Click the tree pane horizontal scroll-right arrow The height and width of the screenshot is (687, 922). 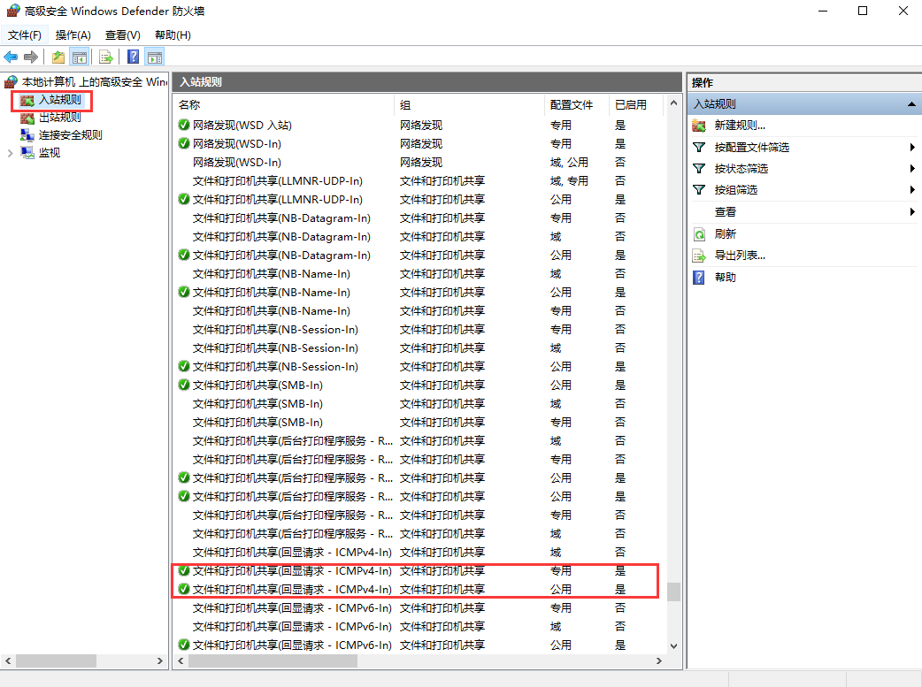160,661
